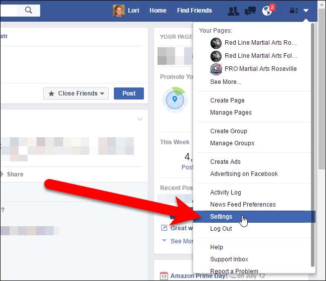Viewport: 326px width, 281px height.
Task: Click inside the search input field
Action: [x=9, y=10]
